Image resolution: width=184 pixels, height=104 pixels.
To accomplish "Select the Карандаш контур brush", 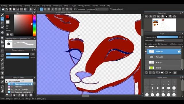I will [20, 84].
